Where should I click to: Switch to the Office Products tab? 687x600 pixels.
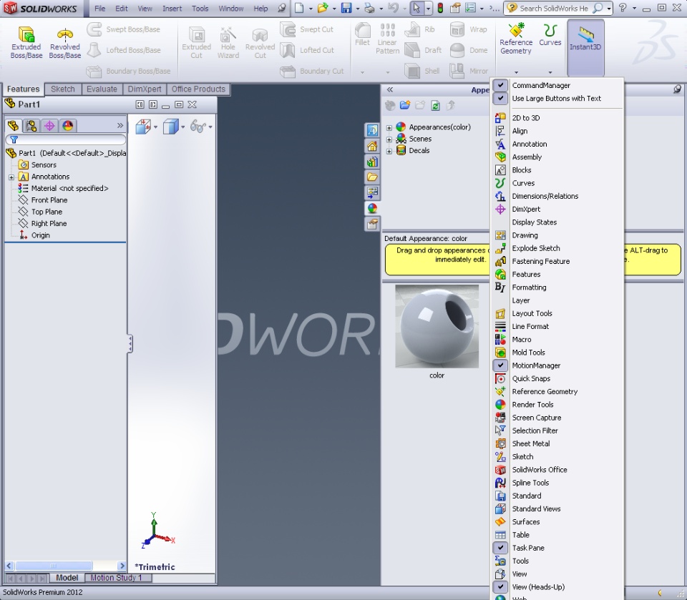coord(198,89)
